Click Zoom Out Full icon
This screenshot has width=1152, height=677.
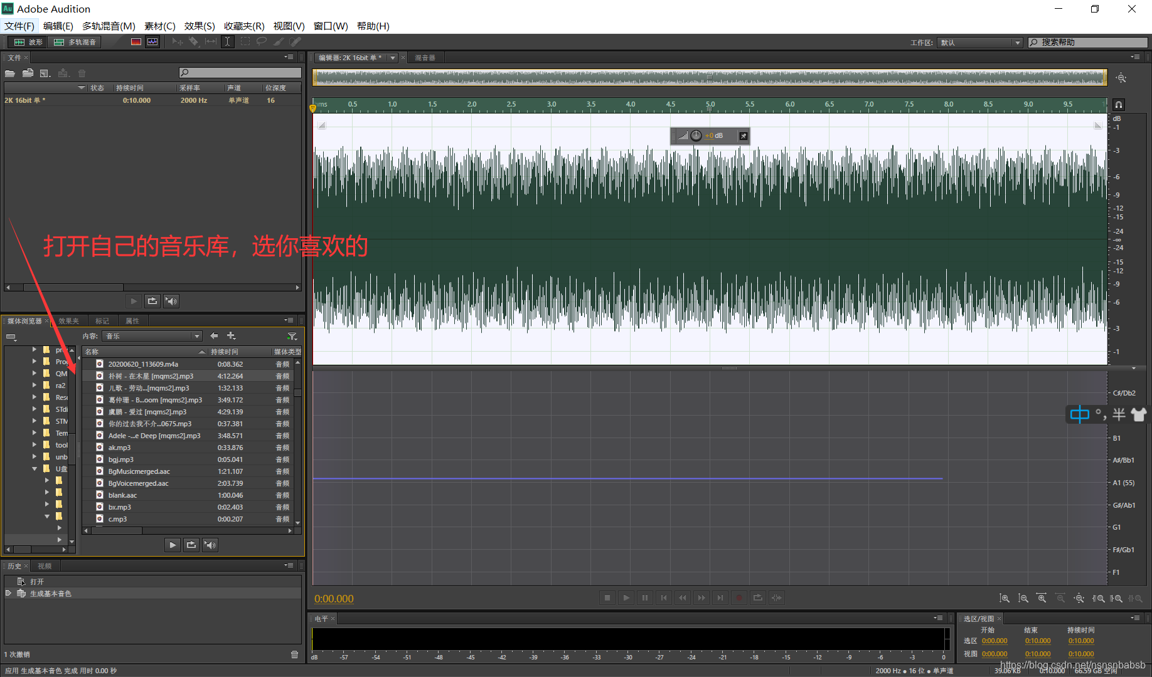coord(1079,599)
